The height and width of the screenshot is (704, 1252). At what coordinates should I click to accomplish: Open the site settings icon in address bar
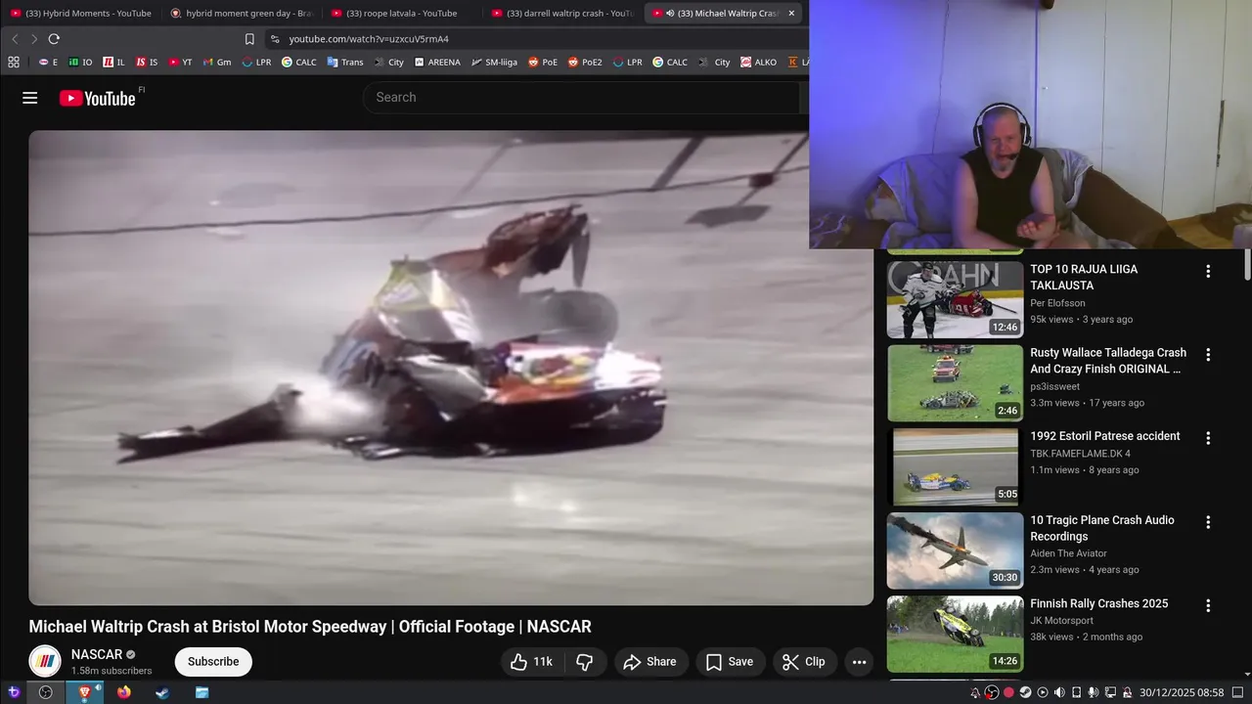point(275,39)
